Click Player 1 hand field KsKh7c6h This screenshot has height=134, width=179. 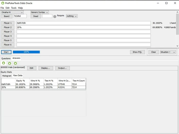click(84, 23)
